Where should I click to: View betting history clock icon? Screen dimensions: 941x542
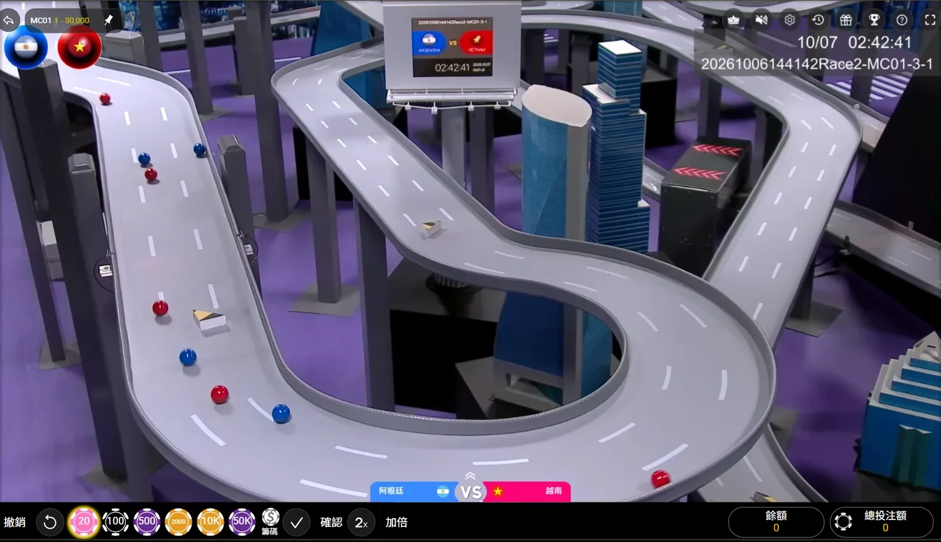click(x=818, y=20)
